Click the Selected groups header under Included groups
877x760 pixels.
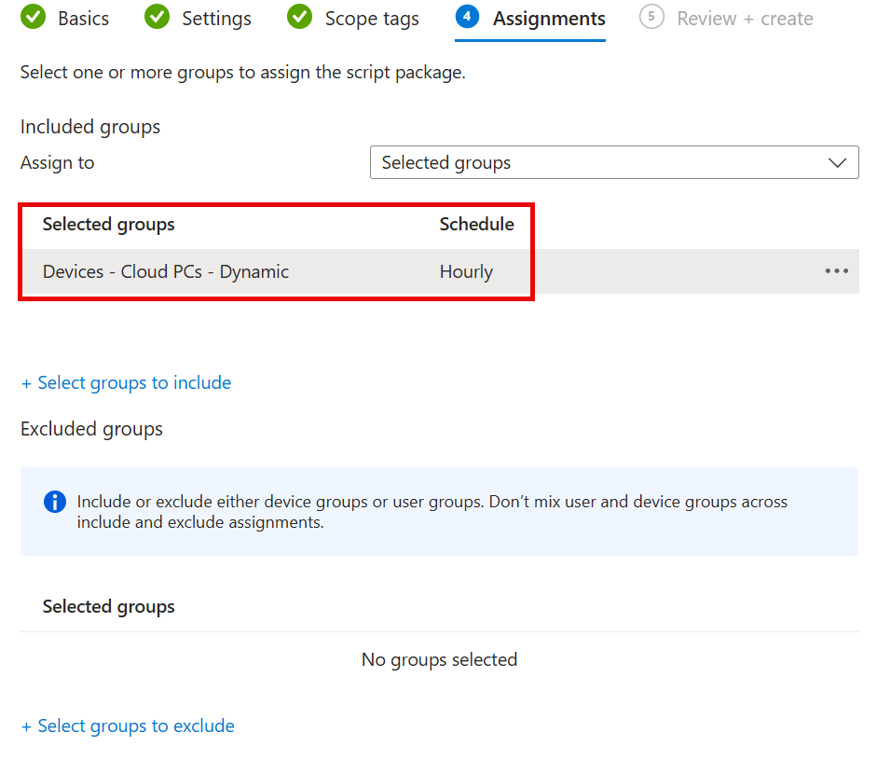(x=109, y=224)
